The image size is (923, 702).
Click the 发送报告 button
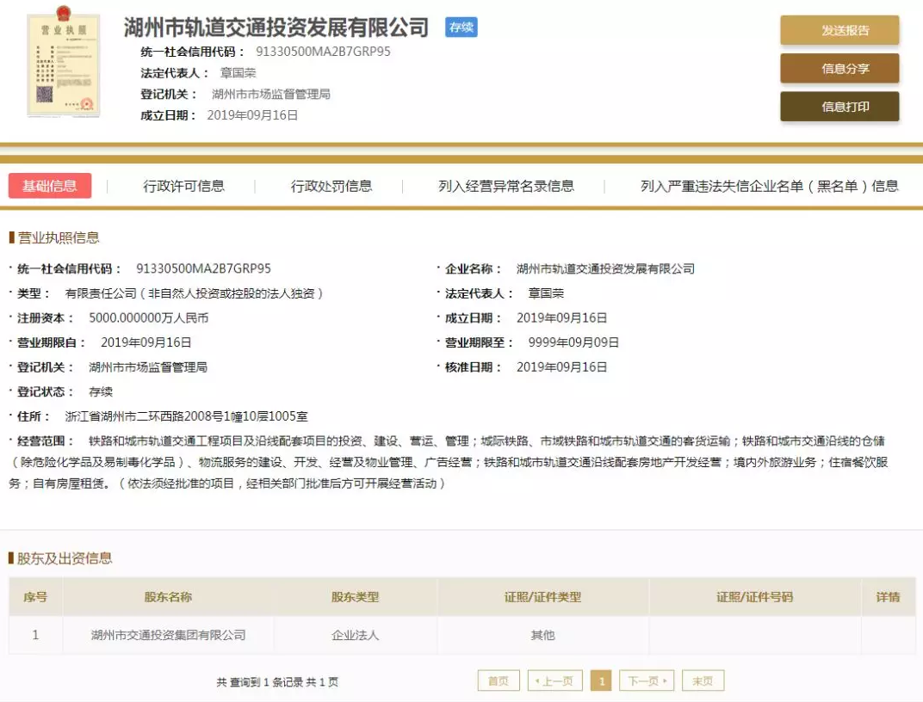(x=839, y=31)
